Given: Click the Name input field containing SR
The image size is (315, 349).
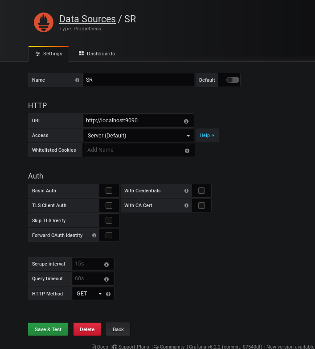Looking at the screenshot, I should [x=139, y=80].
